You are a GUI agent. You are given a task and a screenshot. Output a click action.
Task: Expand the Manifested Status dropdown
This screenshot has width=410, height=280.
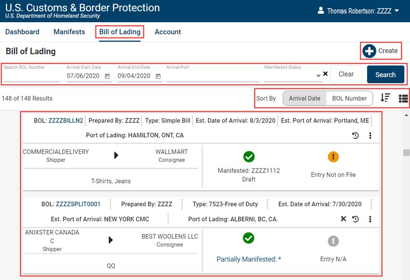[x=318, y=76]
